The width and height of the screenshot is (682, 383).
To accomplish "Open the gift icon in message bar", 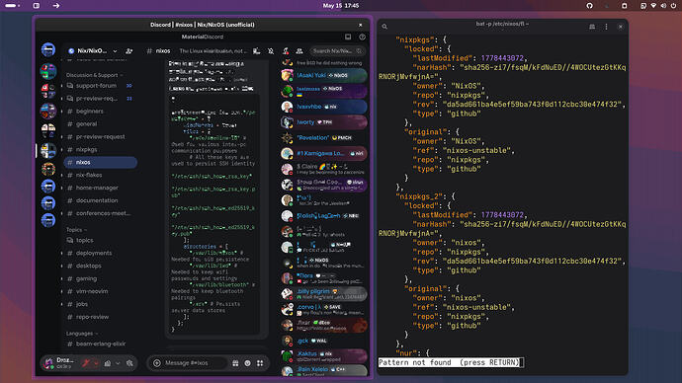I will [235, 363].
